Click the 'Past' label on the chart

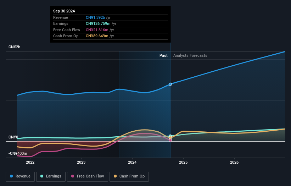(x=163, y=55)
